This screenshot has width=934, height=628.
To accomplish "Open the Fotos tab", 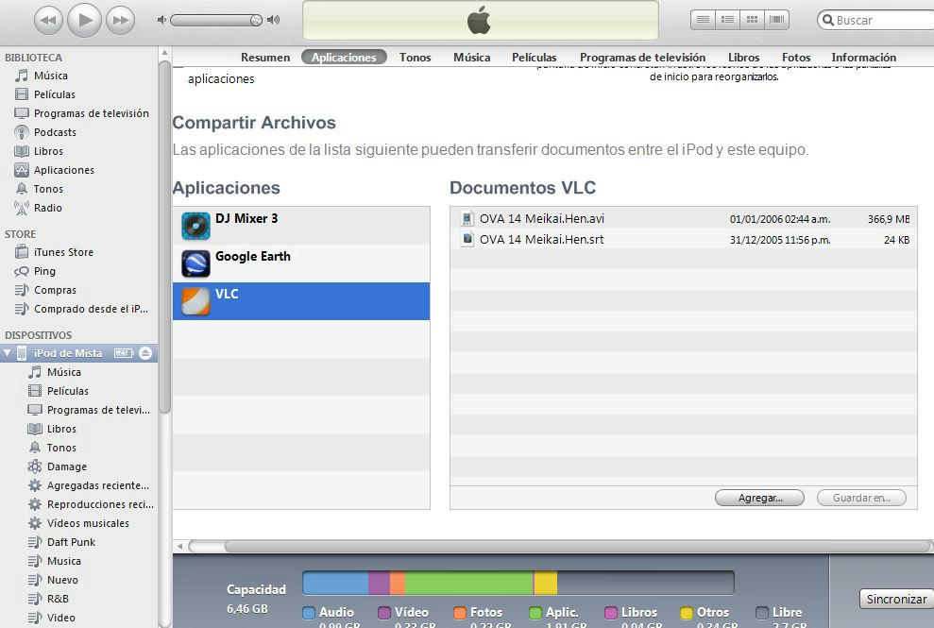I will 796,58.
